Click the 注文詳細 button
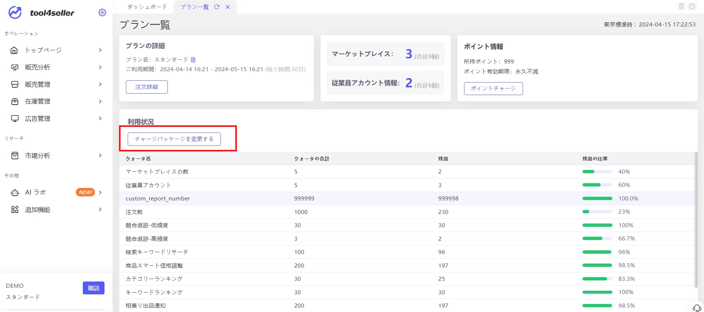Viewport: 704px width, 312px height. tap(146, 87)
